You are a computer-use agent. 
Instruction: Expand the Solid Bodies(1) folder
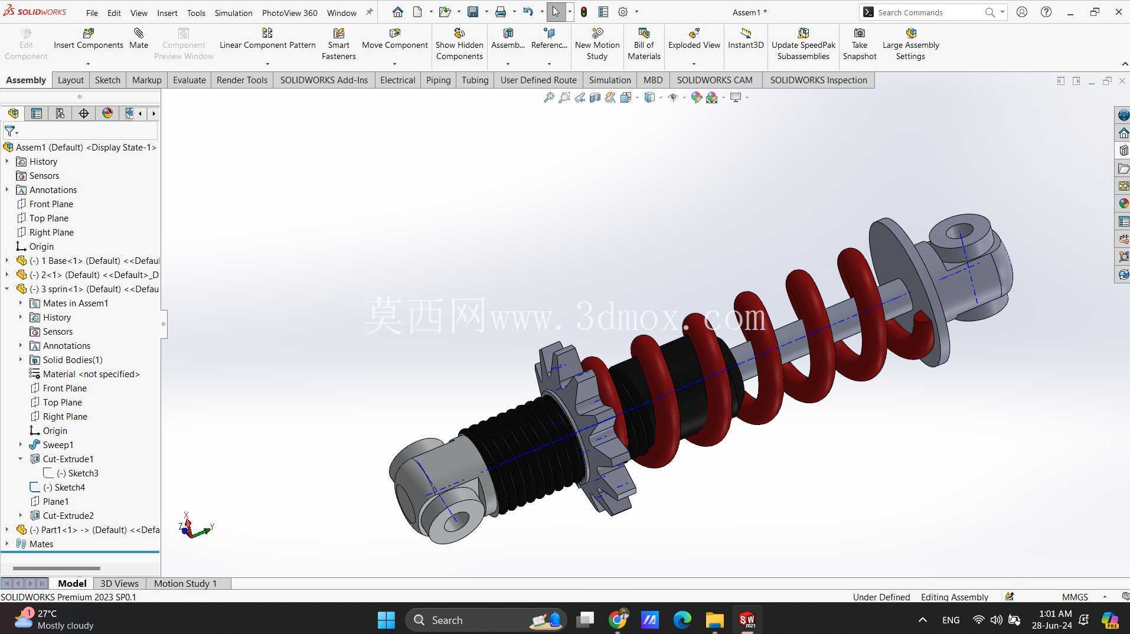(21, 360)
